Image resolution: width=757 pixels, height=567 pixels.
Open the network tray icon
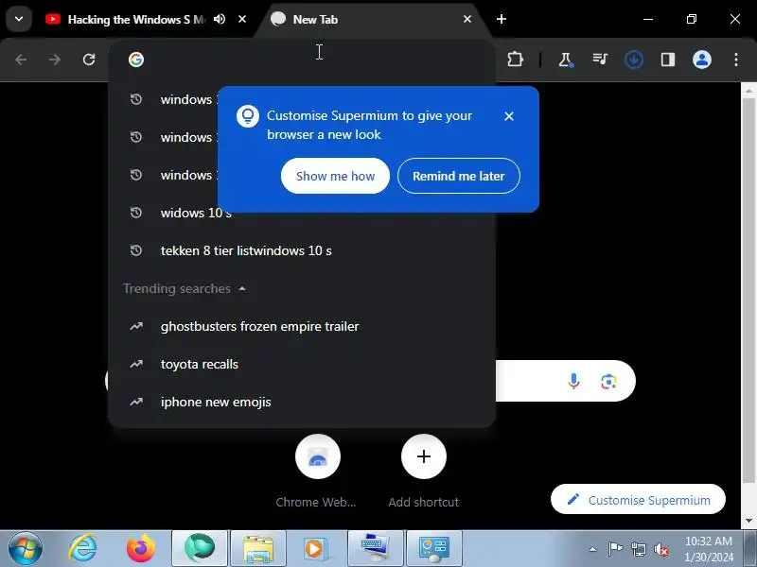pyautogui.click(x=638, y=549)
